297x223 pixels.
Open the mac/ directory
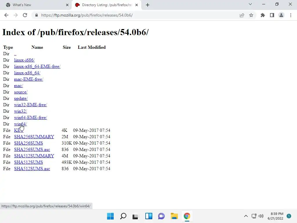click(x=19, y=86)
